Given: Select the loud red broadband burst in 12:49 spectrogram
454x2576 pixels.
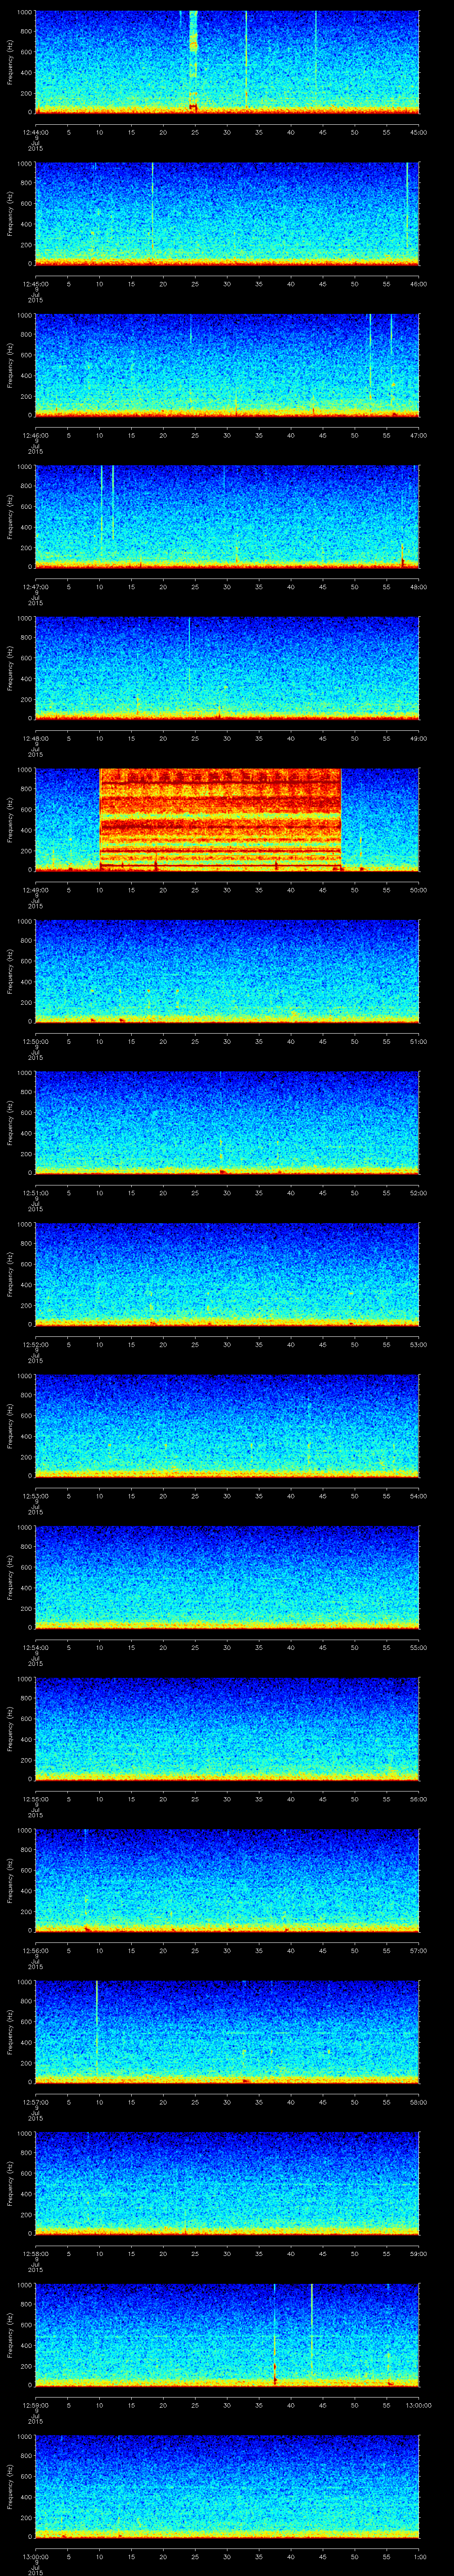Looking at the screenshot, I should (220, 819).
